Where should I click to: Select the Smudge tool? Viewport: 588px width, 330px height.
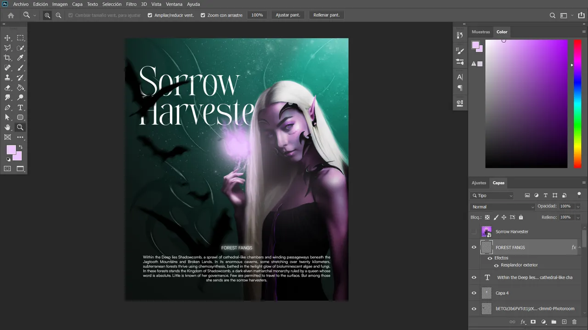tap(7, 98)
